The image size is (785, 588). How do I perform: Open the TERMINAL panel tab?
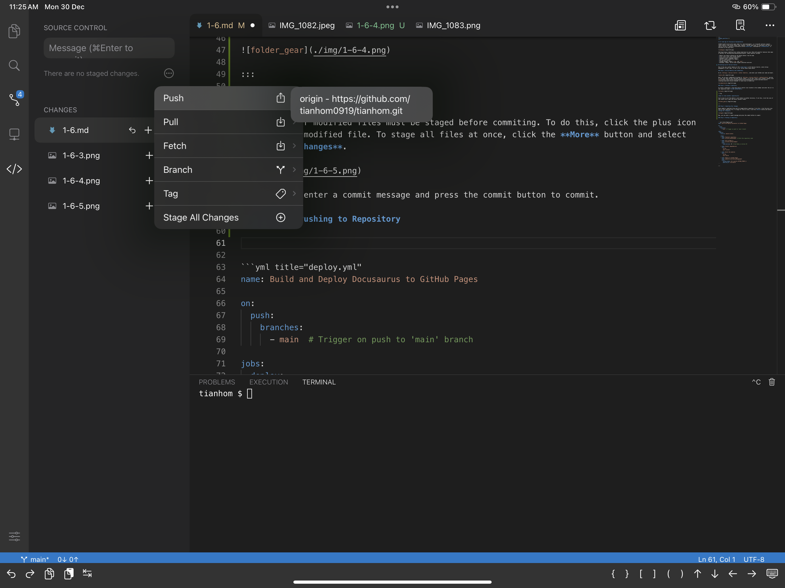[x=319, y=382]
